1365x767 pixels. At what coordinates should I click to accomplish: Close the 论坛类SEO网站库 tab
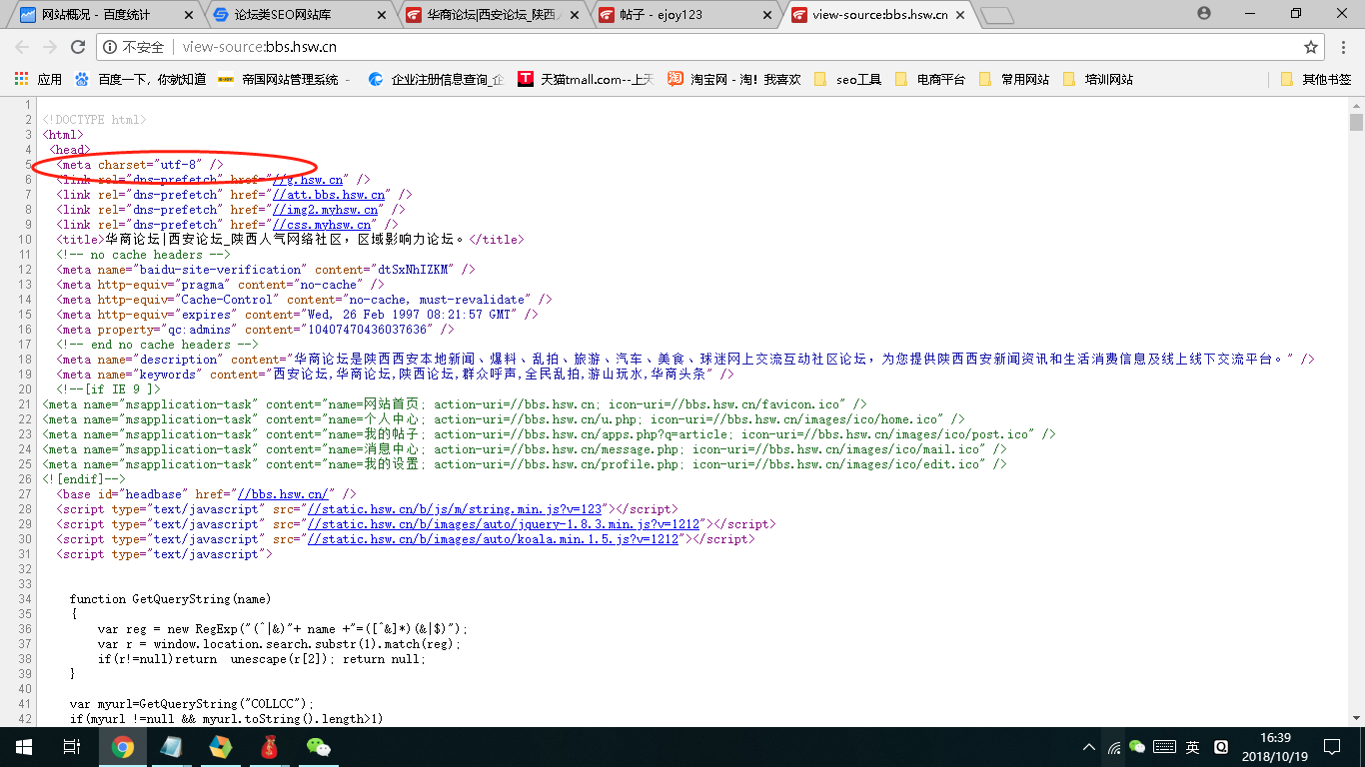click(x=379, y=15)
